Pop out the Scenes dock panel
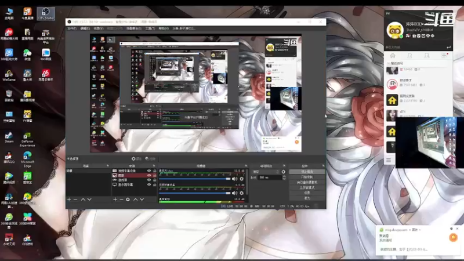 107,166
